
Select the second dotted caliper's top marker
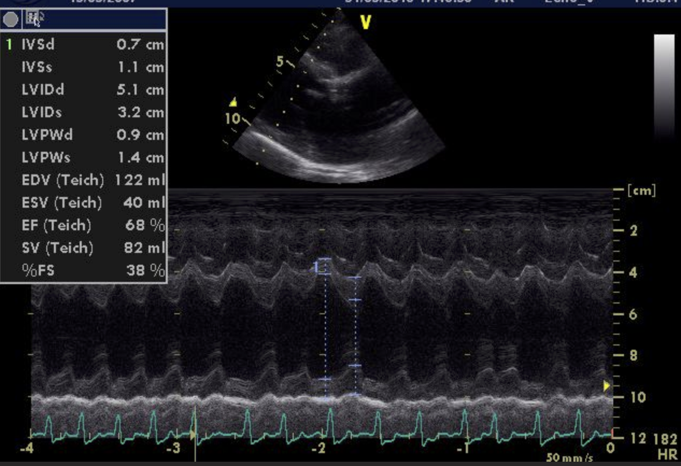tap(354, 278)
